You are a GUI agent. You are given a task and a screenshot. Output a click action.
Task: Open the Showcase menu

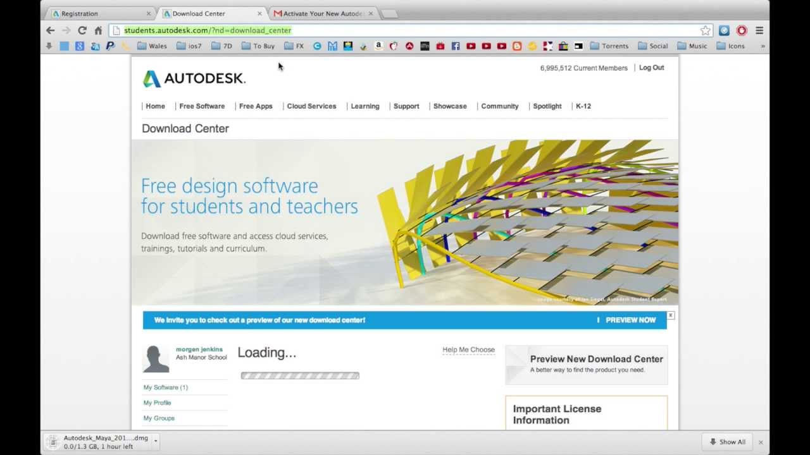(450, 106)
